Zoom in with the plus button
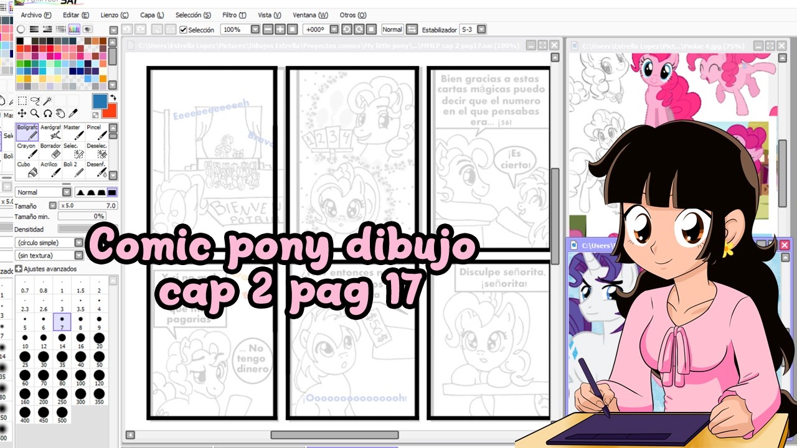The width and height of the screenshot is (797, 448). coord(280,29)
